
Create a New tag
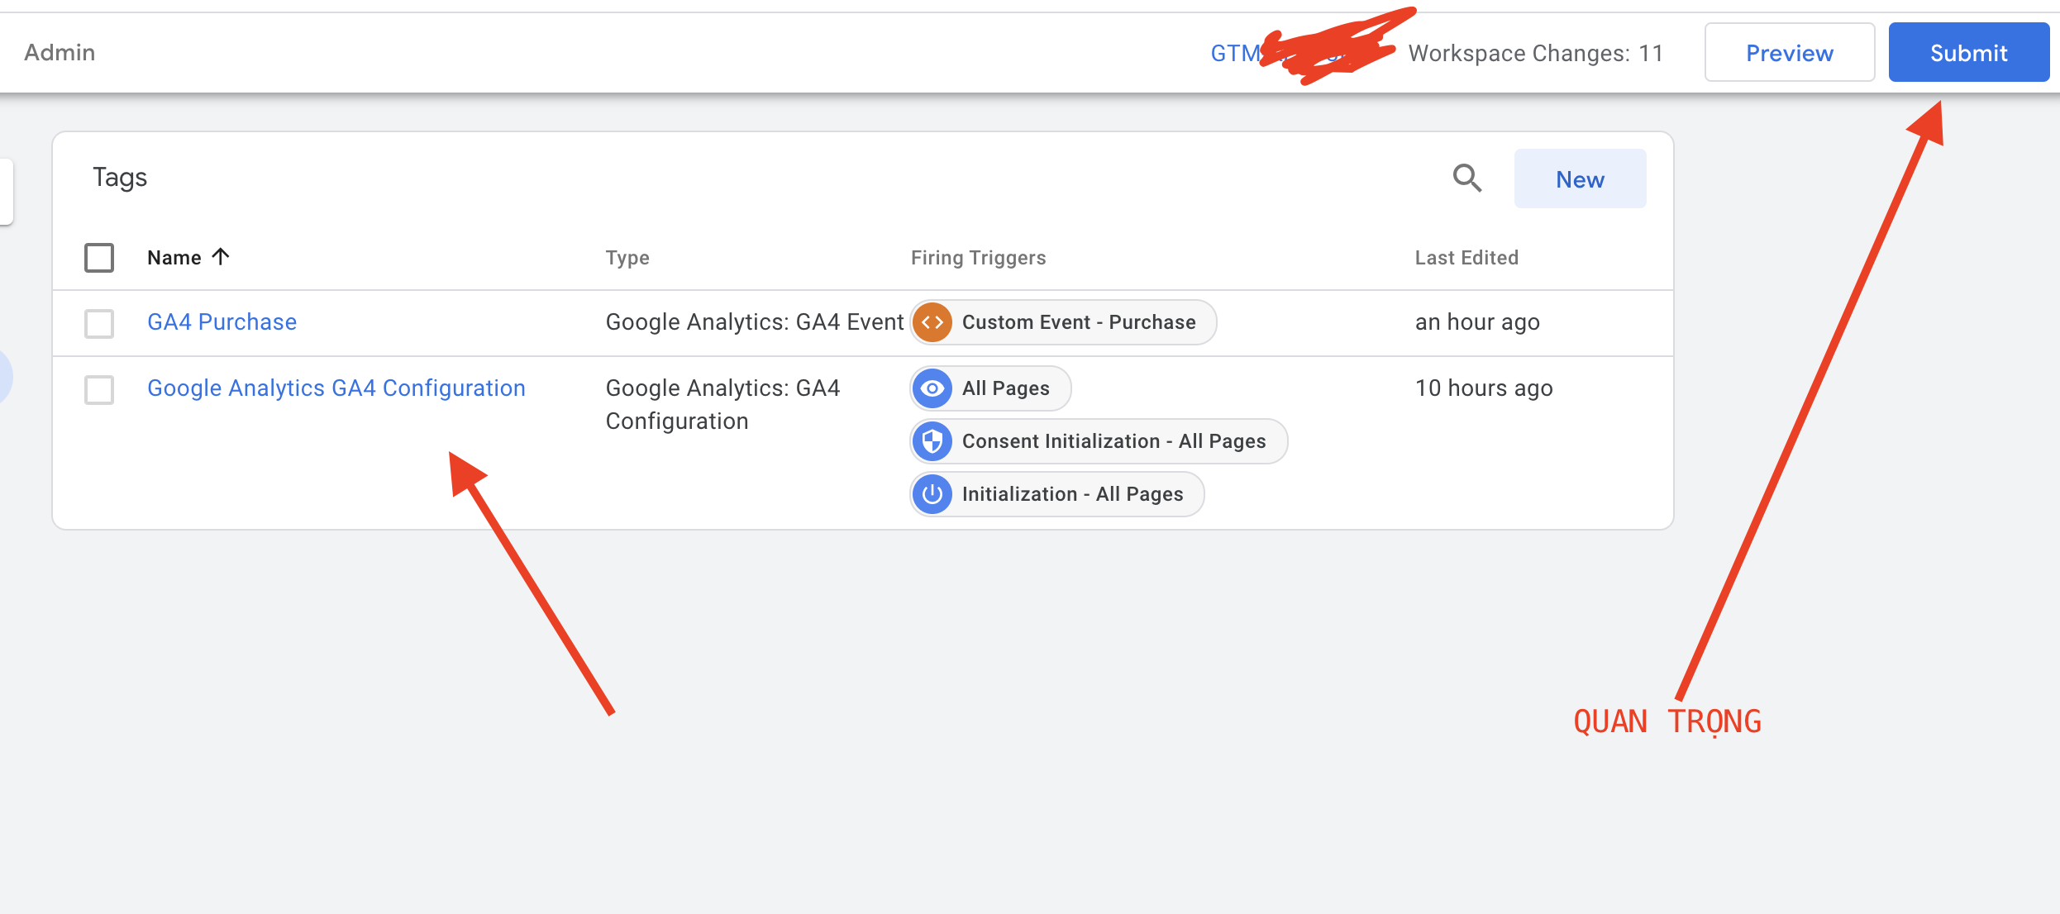click(1580, 179)
